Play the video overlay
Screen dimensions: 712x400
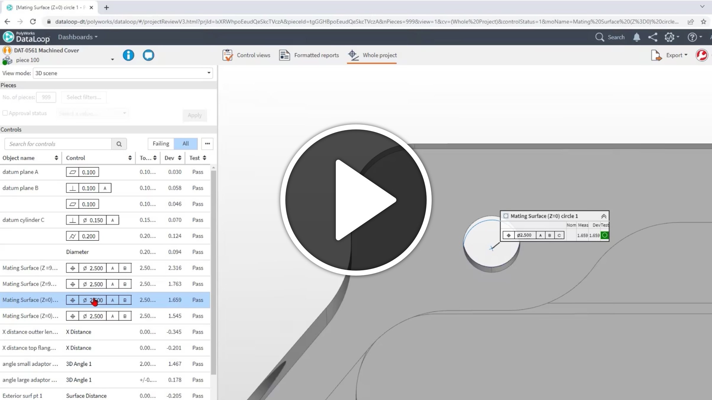click(x=356, y=200)
